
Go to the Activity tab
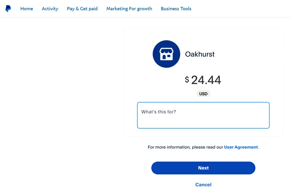coord(50,9)
